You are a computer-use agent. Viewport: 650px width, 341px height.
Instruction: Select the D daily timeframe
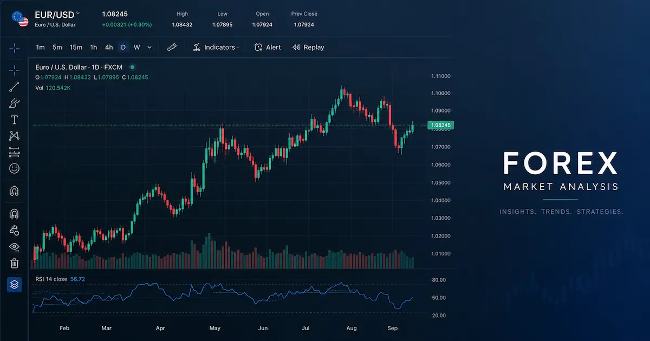click(x=123, y=48)
